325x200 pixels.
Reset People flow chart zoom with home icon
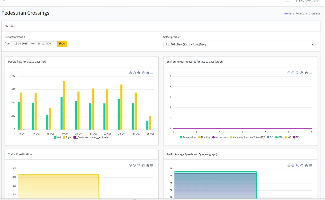(x=148, y=73)
